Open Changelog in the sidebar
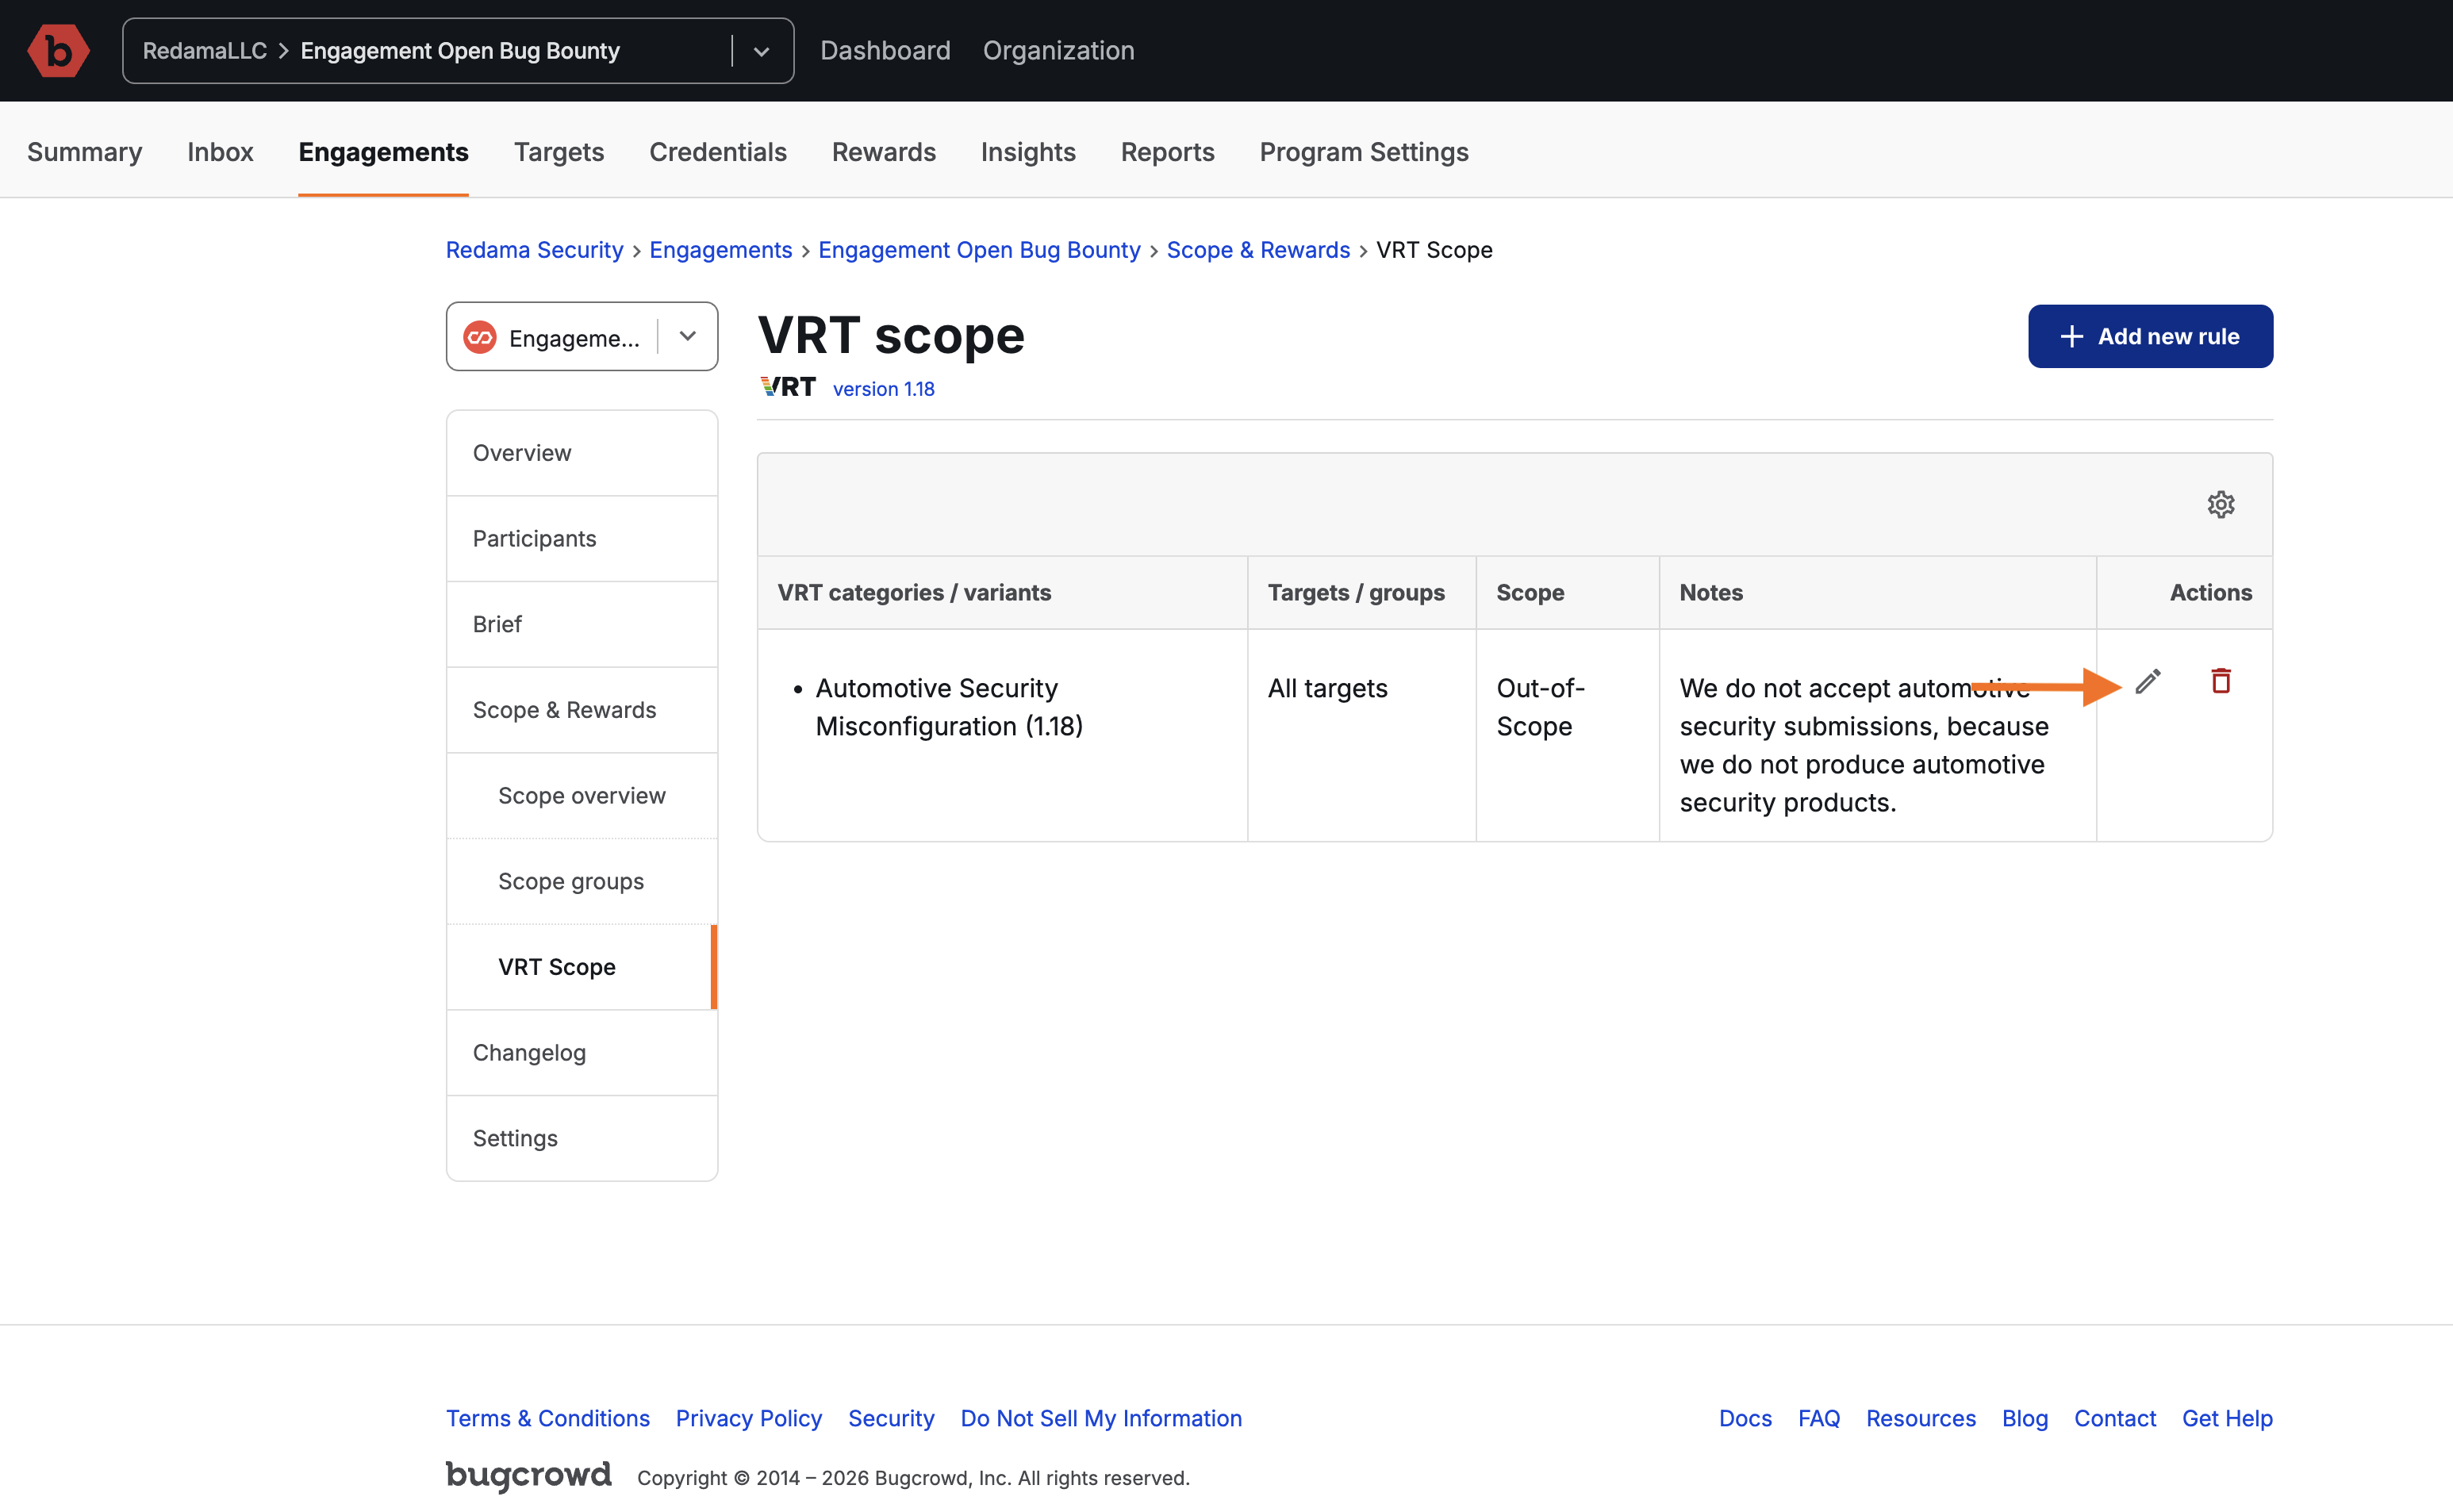 (582, 1053)
